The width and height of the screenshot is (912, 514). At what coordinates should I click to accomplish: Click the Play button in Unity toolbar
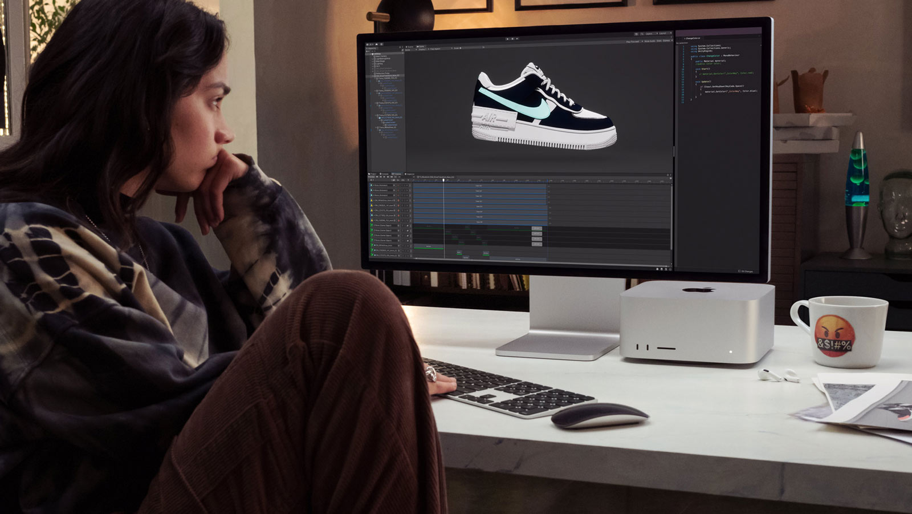pyautogui.click(x=507, y=39)
